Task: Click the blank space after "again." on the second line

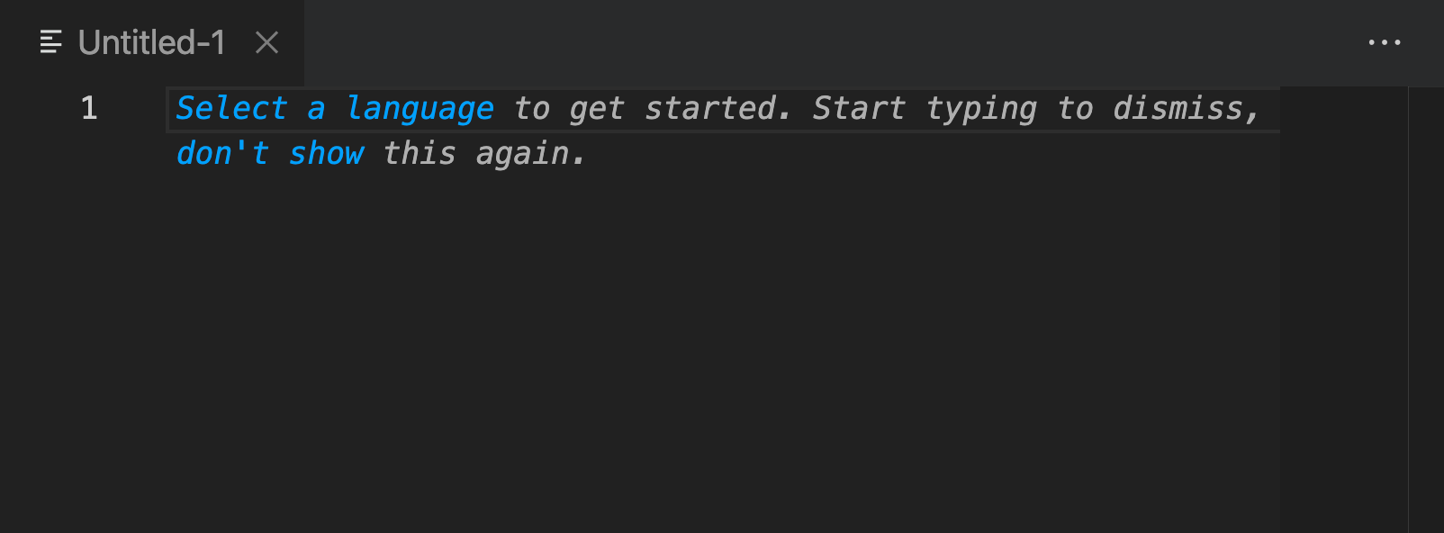Action: click(810, 154)
